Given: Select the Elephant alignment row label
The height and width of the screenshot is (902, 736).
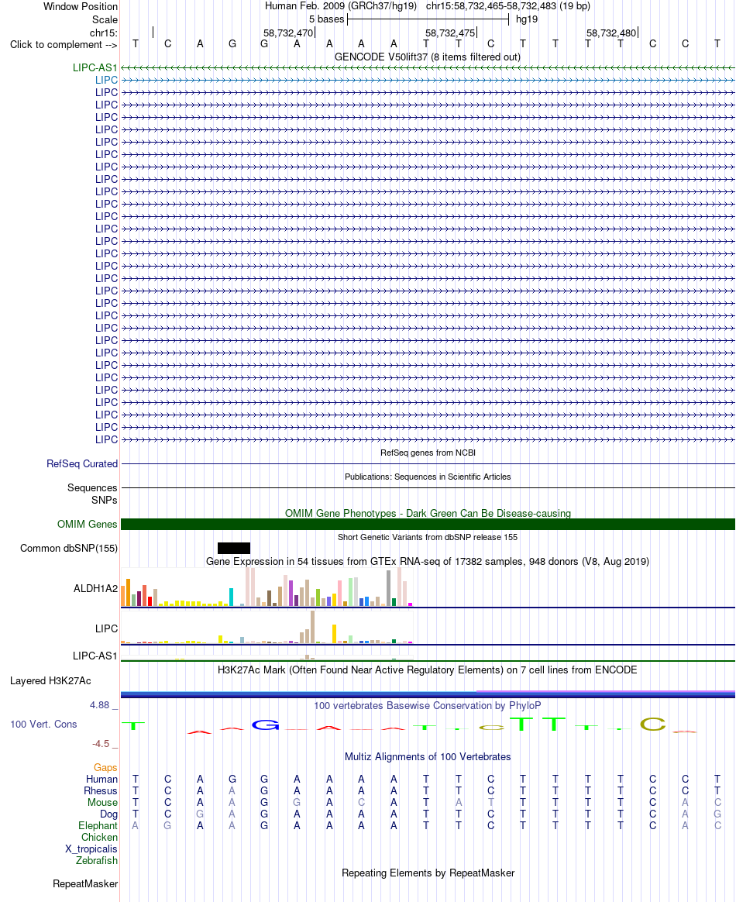Looking at the screenshot, I should coord(98,825).
